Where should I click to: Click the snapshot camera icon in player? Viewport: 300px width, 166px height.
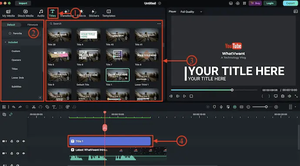point(283,96)
